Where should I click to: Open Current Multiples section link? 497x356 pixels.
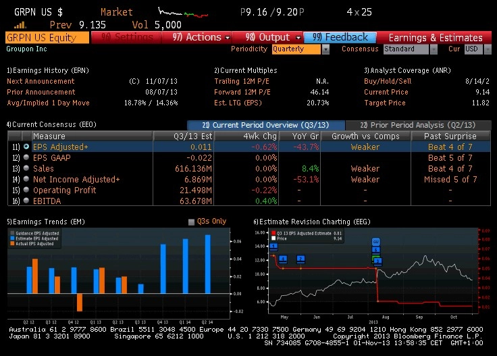click(246, 70)
